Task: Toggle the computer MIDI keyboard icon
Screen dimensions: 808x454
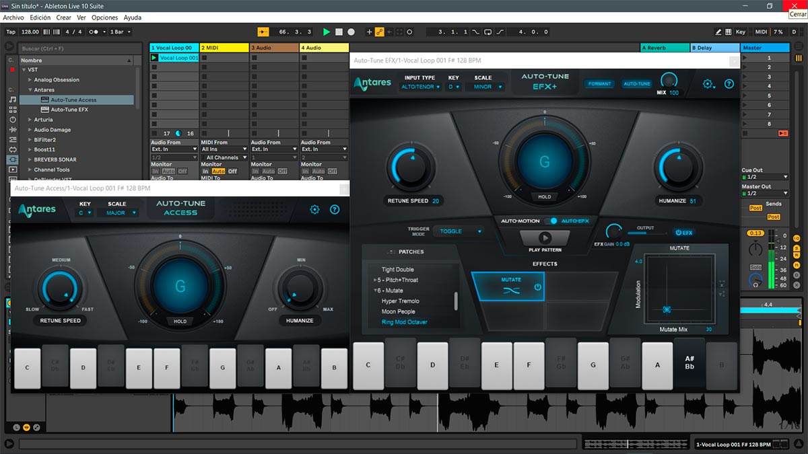Action: tap(729, 32)
